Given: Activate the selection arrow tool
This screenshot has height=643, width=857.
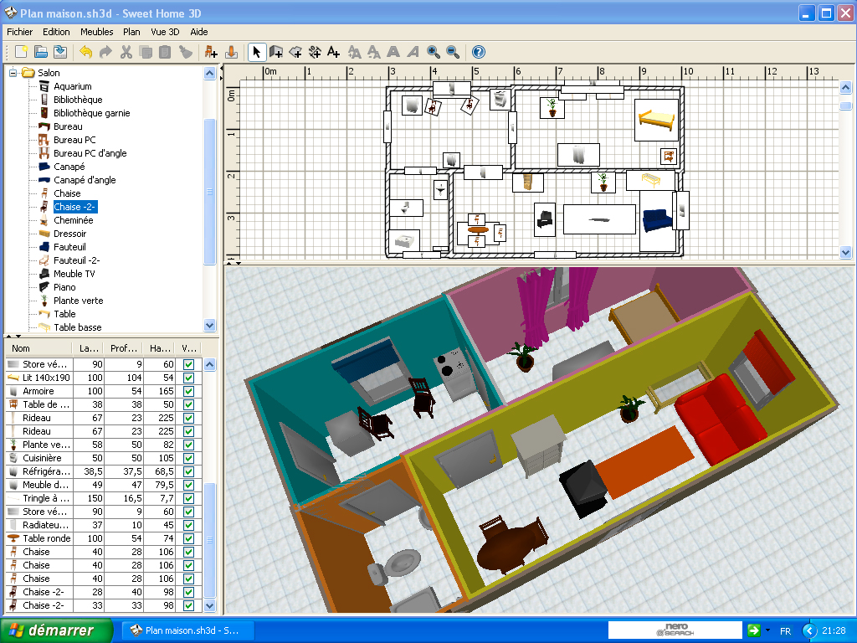Looking at the screenshot, I should pyautogui.click(x=256, y=52).
